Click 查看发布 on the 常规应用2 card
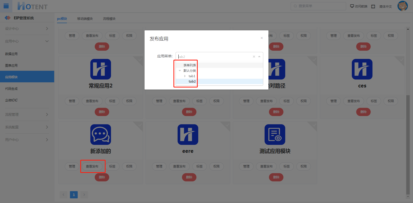 (x=92, y=101)
